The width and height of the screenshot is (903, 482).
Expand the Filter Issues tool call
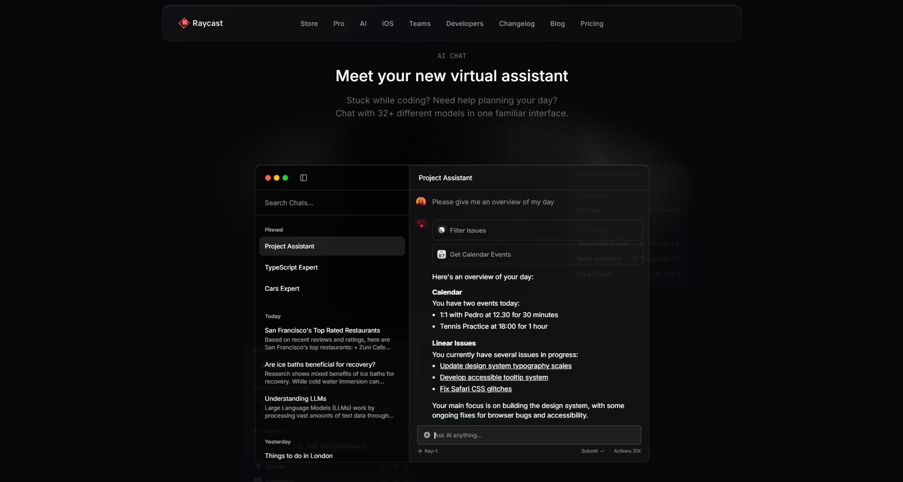point(537,230)
